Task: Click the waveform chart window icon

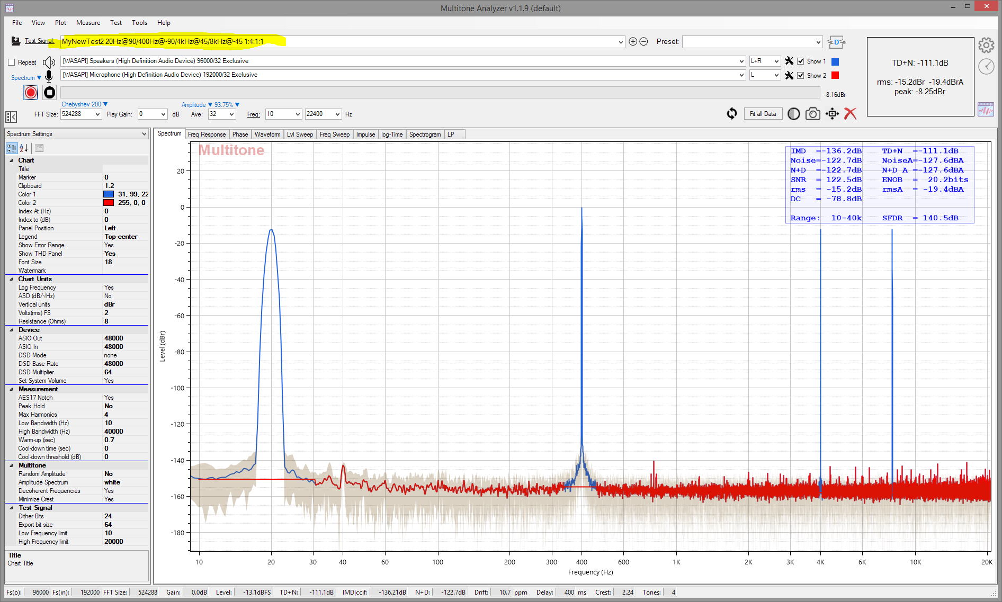Action: click(x=986, y=109)
